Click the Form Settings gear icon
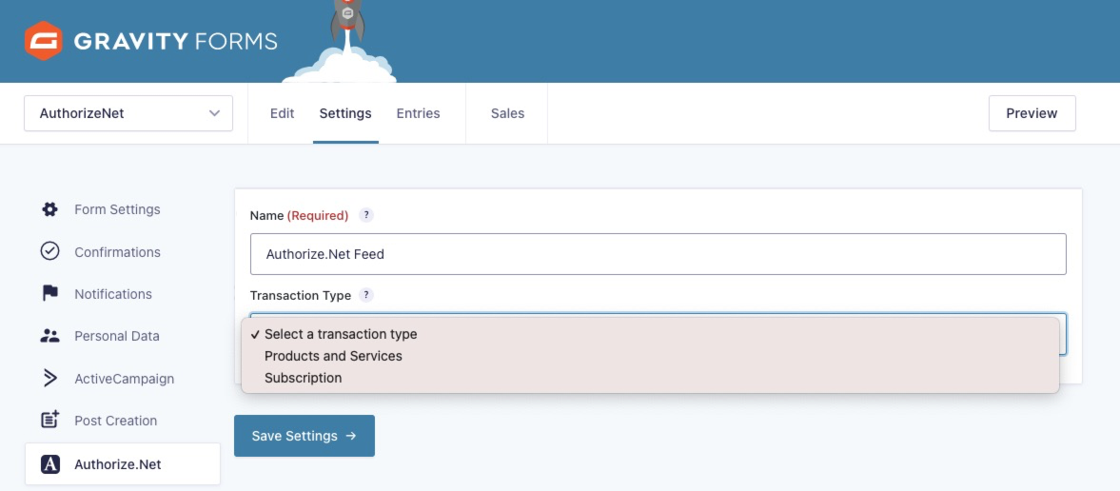This screenshot has height=491, width=1120. click(49, 209)
